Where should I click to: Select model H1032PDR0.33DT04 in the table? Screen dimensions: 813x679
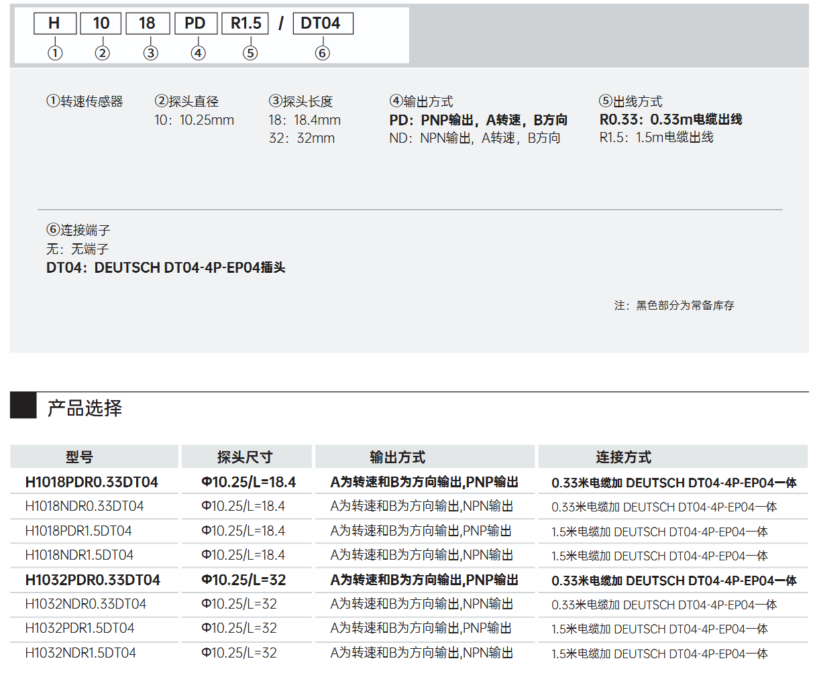coord(93,580)
